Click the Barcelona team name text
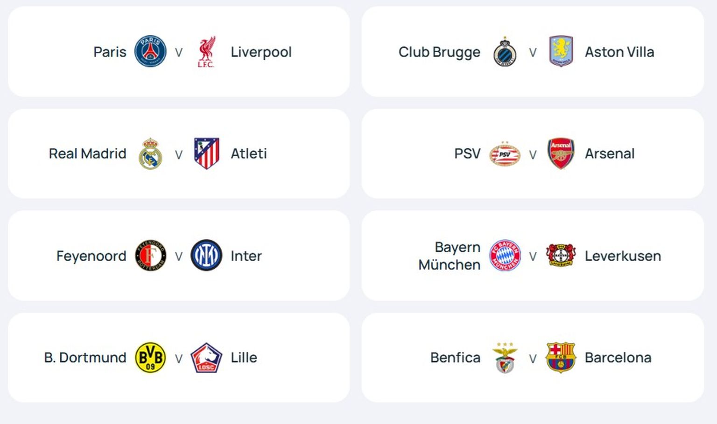 click(618, 358)
